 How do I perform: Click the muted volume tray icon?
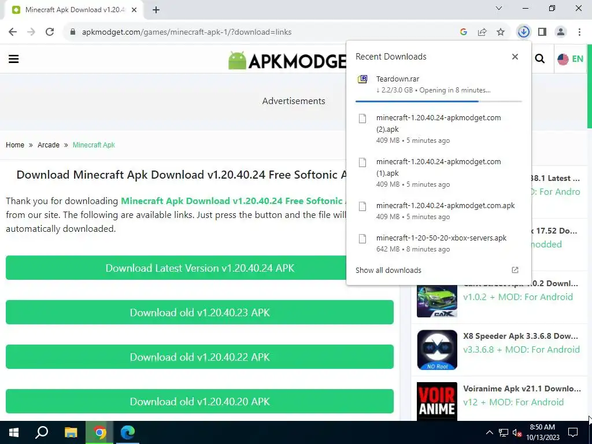point(517,432)
